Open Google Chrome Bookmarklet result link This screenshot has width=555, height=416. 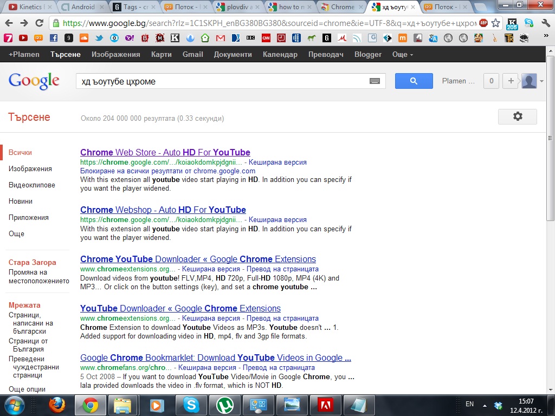pos(216,357)
